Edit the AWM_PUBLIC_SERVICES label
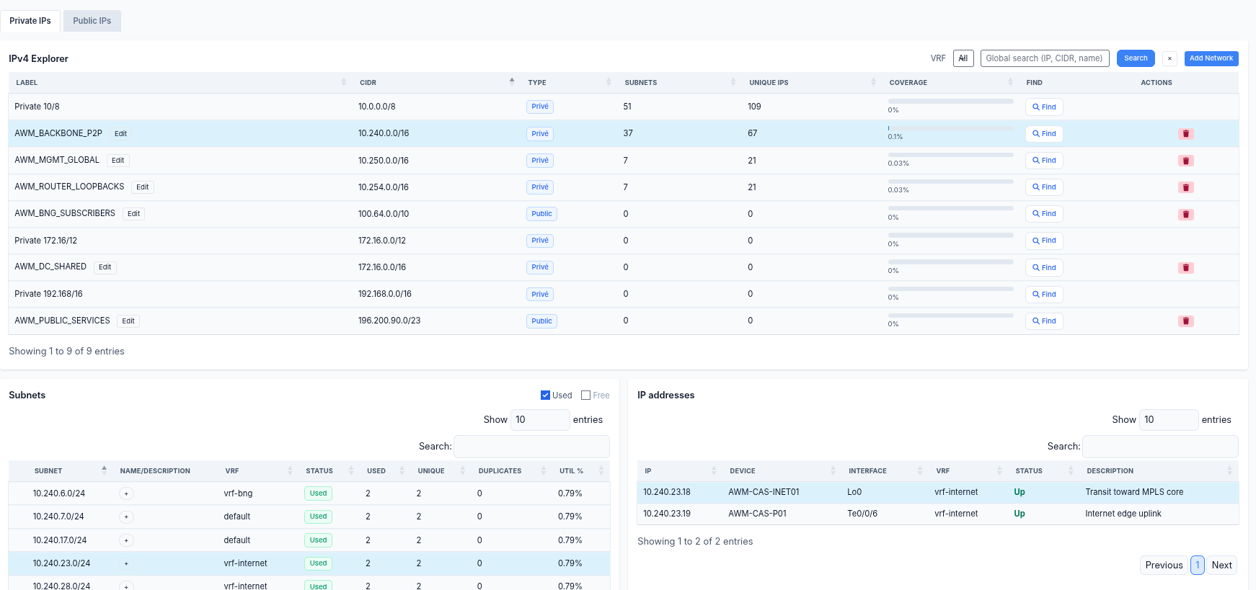The width and height of the screenshot is (1256, 590). click(x=128, y=321)
